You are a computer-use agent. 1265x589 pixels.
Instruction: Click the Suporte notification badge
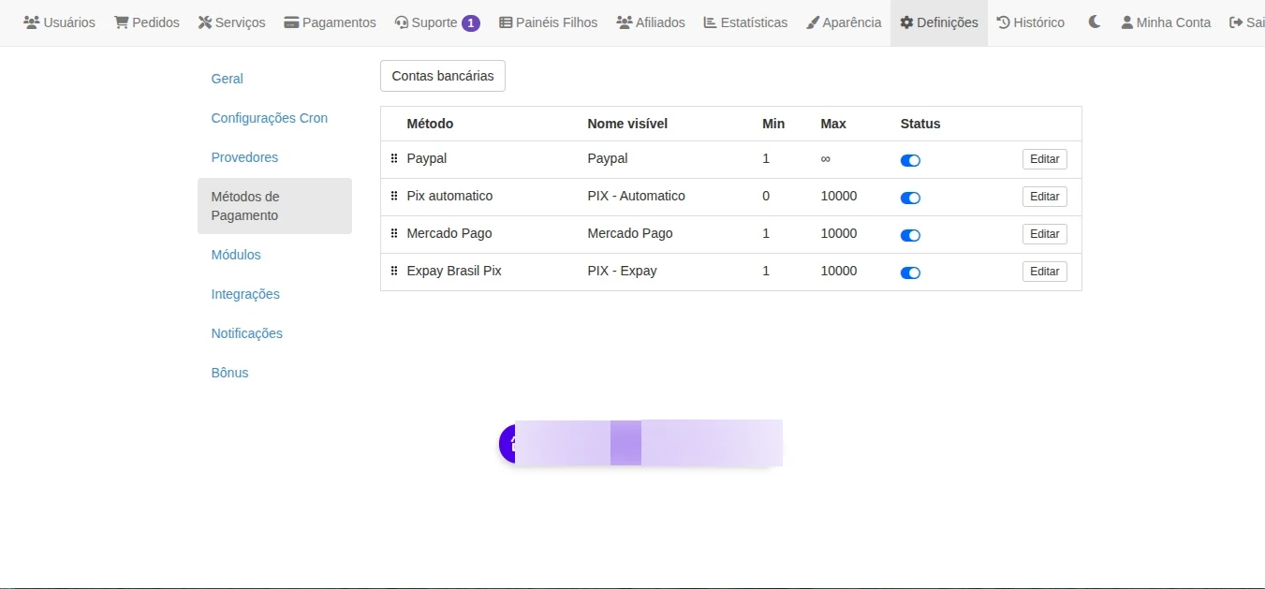(x=471, y=22)
